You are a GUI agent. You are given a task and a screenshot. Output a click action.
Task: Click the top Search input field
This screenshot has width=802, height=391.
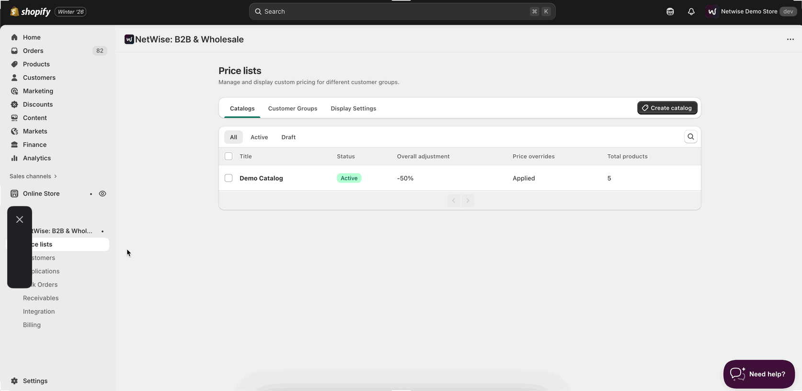coord(402,11)
